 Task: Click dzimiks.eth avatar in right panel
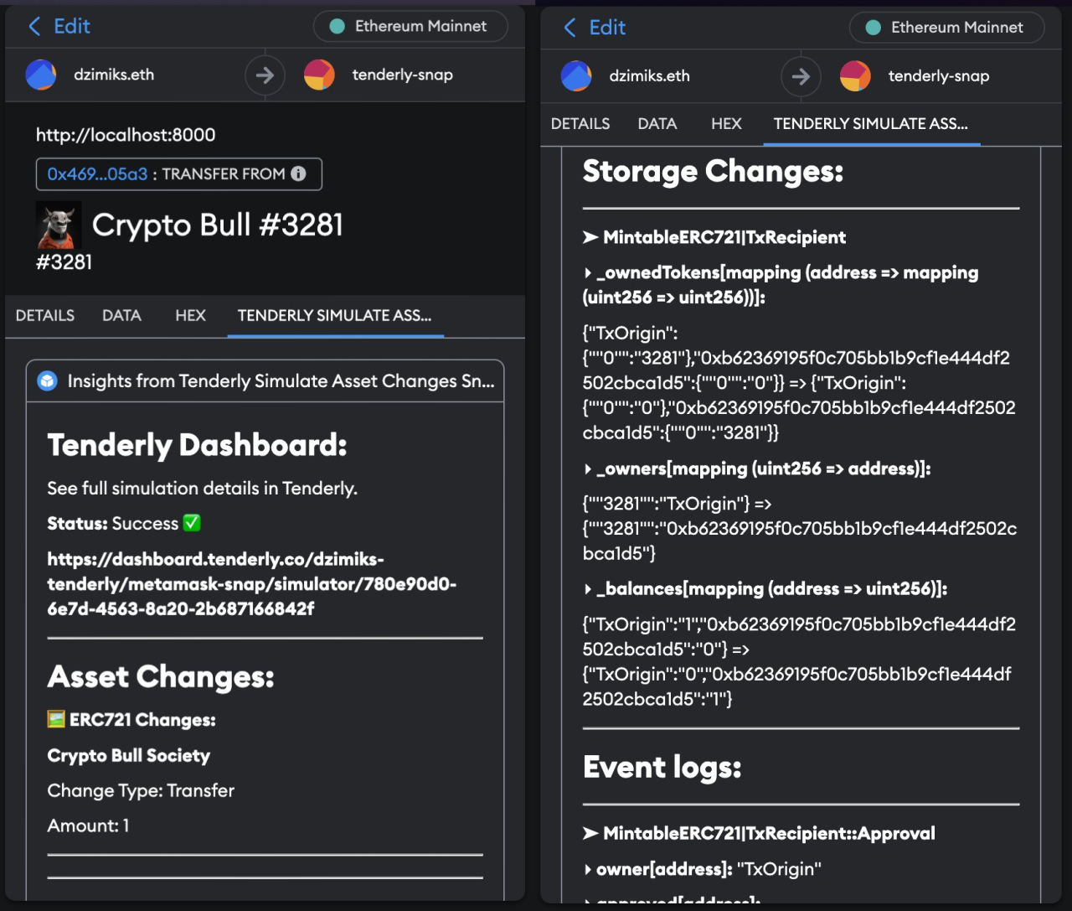576,76
